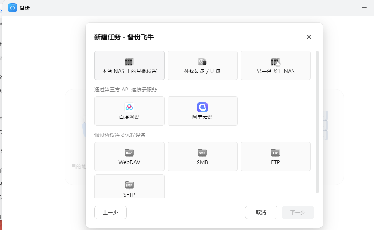Select the Aliyun Drive logo
This screenshot has width=374, height=230.
(x=202, y=107)
